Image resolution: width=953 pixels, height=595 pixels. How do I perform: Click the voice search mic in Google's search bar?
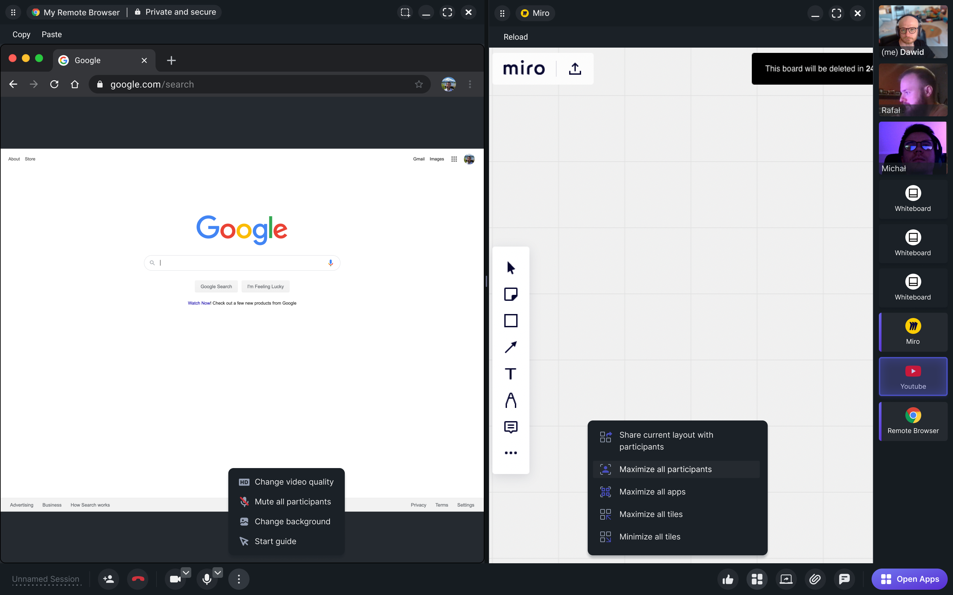pos(330,262)
